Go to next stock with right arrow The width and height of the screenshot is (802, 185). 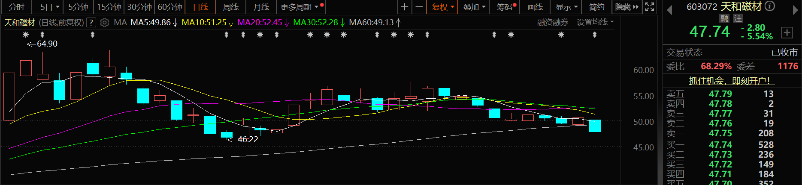tap(795, 10)
